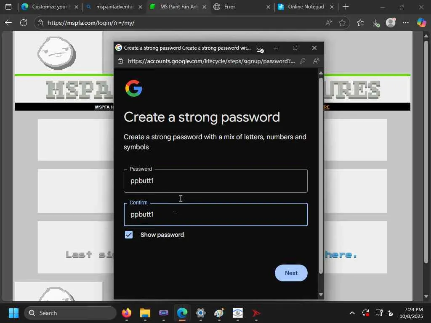Open the Edge downloads icon
The height and width of the screenshot is (323, 431).
[x=376, y=23]
